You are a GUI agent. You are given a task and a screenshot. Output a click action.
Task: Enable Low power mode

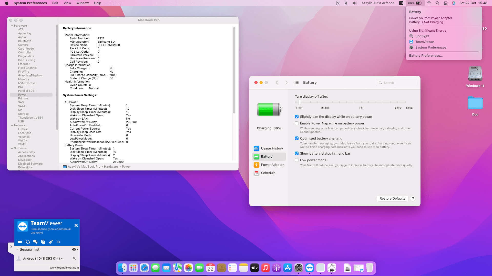[297, 160]
